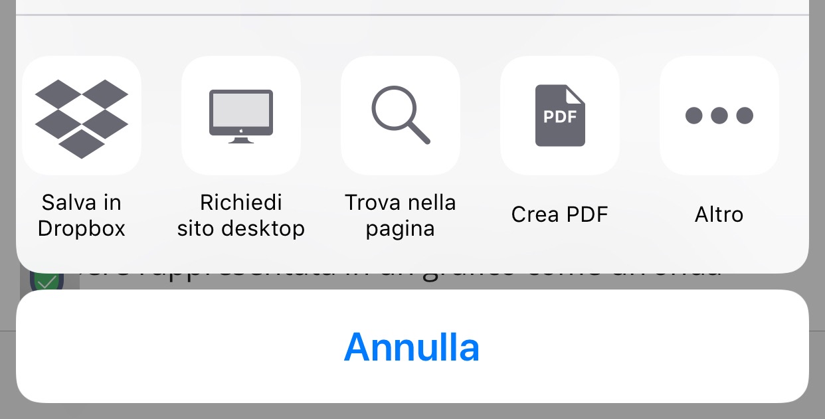Tap the dimmed background below Annulla
This screenshot has width=825, height=419.
click(x=412, y=412)
